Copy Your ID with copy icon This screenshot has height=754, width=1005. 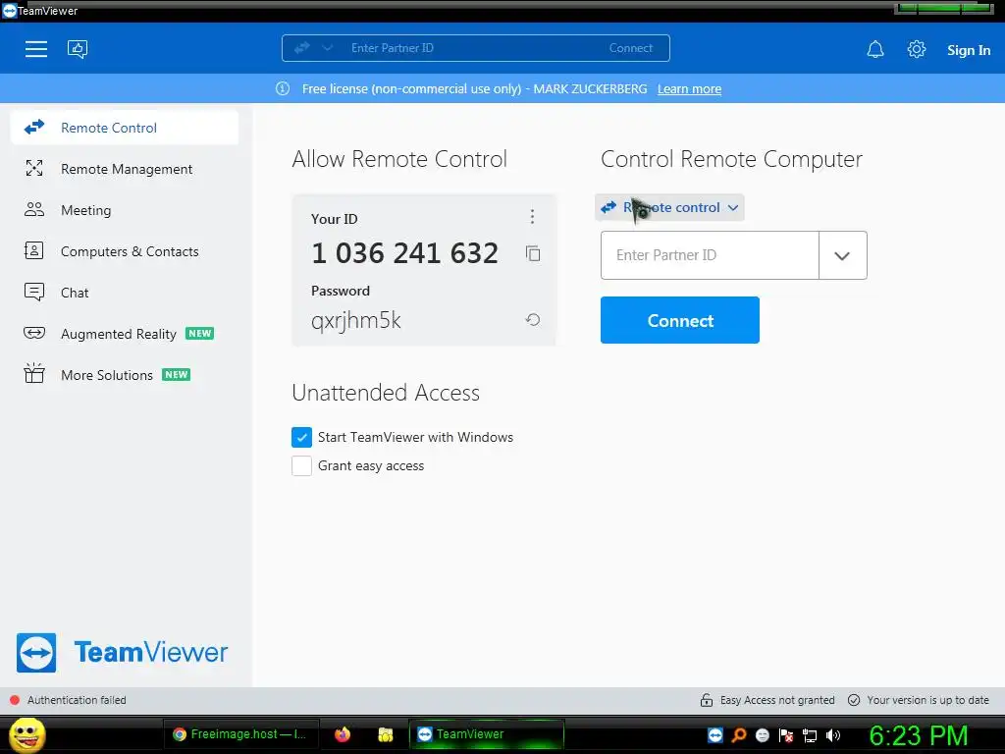pos(533,253)
